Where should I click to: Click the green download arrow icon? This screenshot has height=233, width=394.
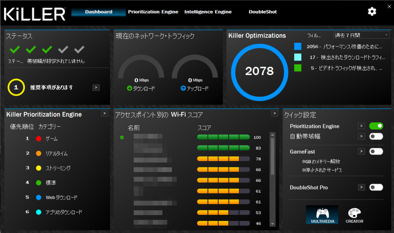130,88
